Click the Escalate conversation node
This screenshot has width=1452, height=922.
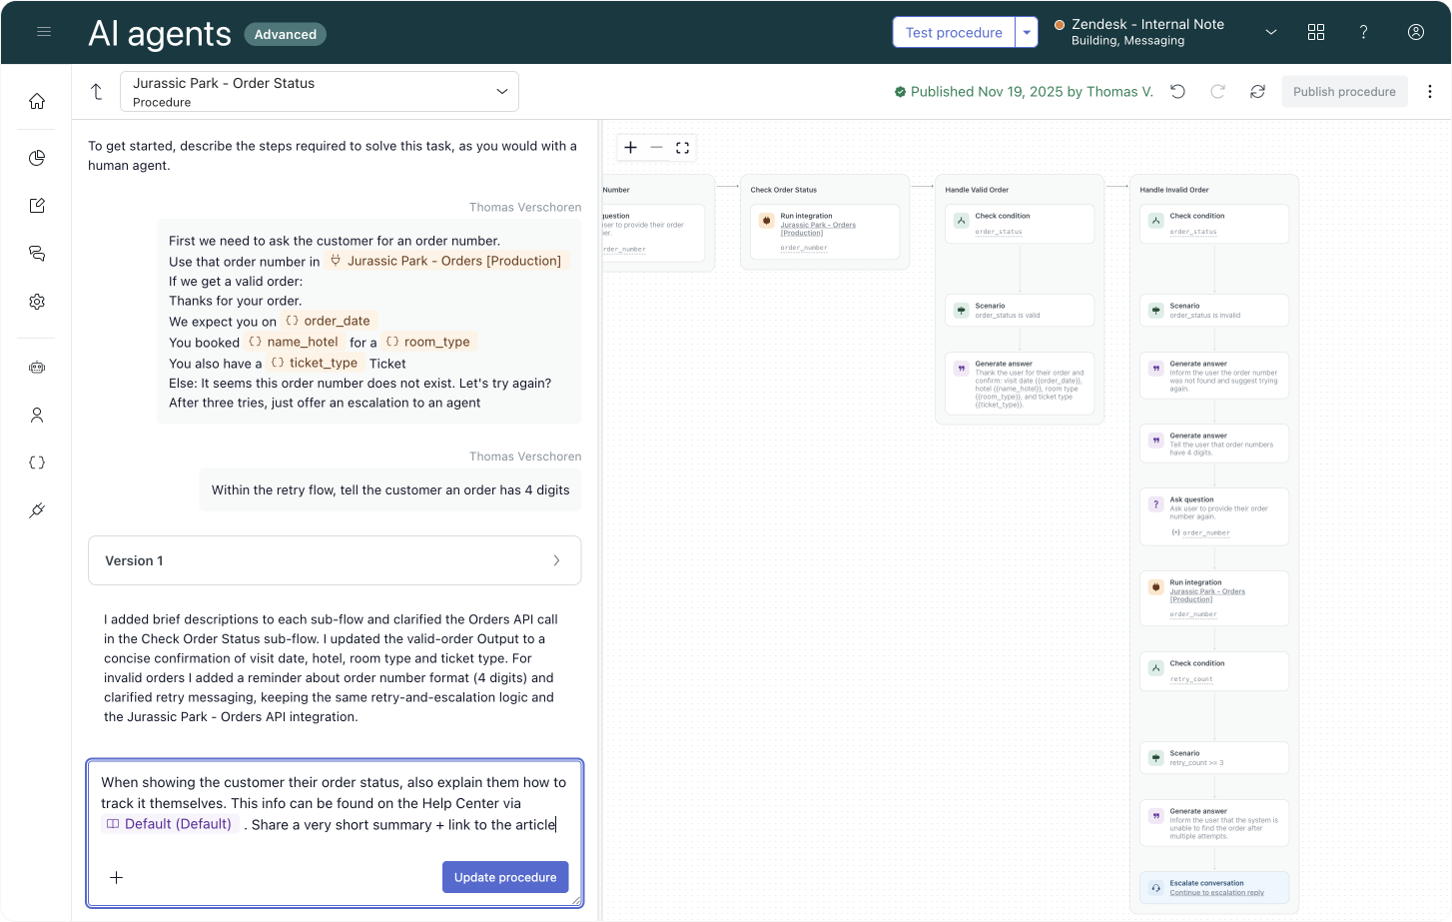(1213, 887)
